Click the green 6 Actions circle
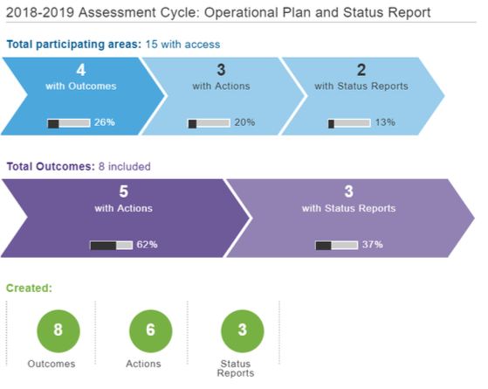 pyautogui.click(x=151, y=331)
